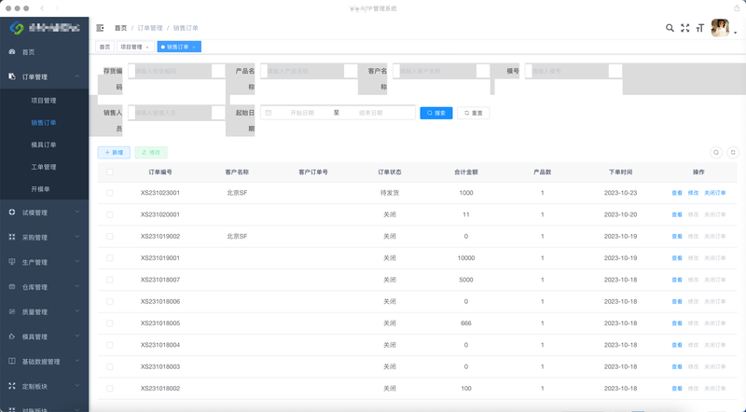The height and width of the screenshot is (412, 746).
Task: Check the box for order XS231019002
Action: click(110, 237)
